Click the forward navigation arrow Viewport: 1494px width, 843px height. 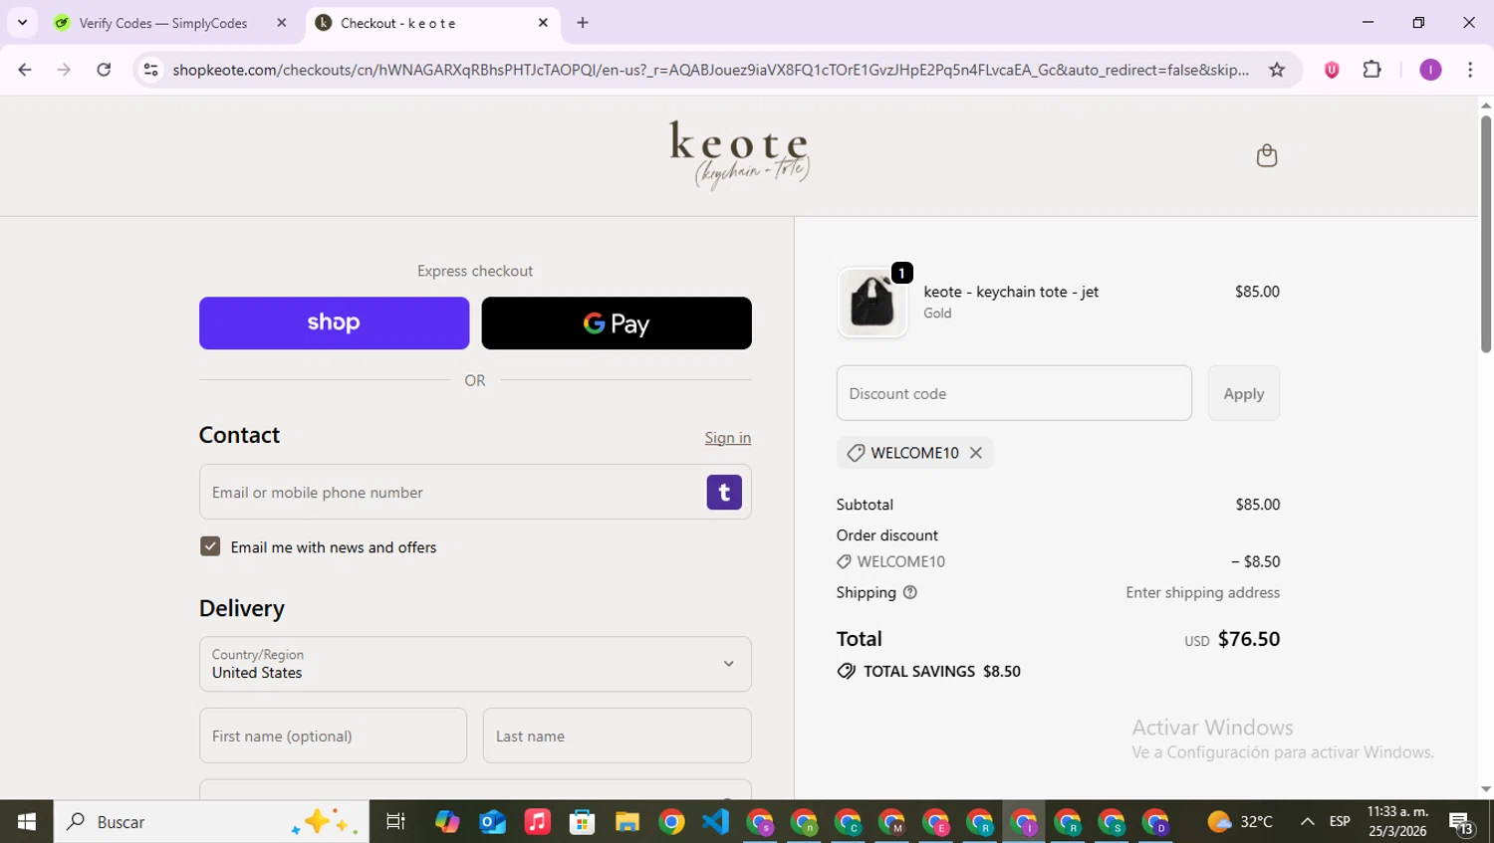click(x=64, y=70)
